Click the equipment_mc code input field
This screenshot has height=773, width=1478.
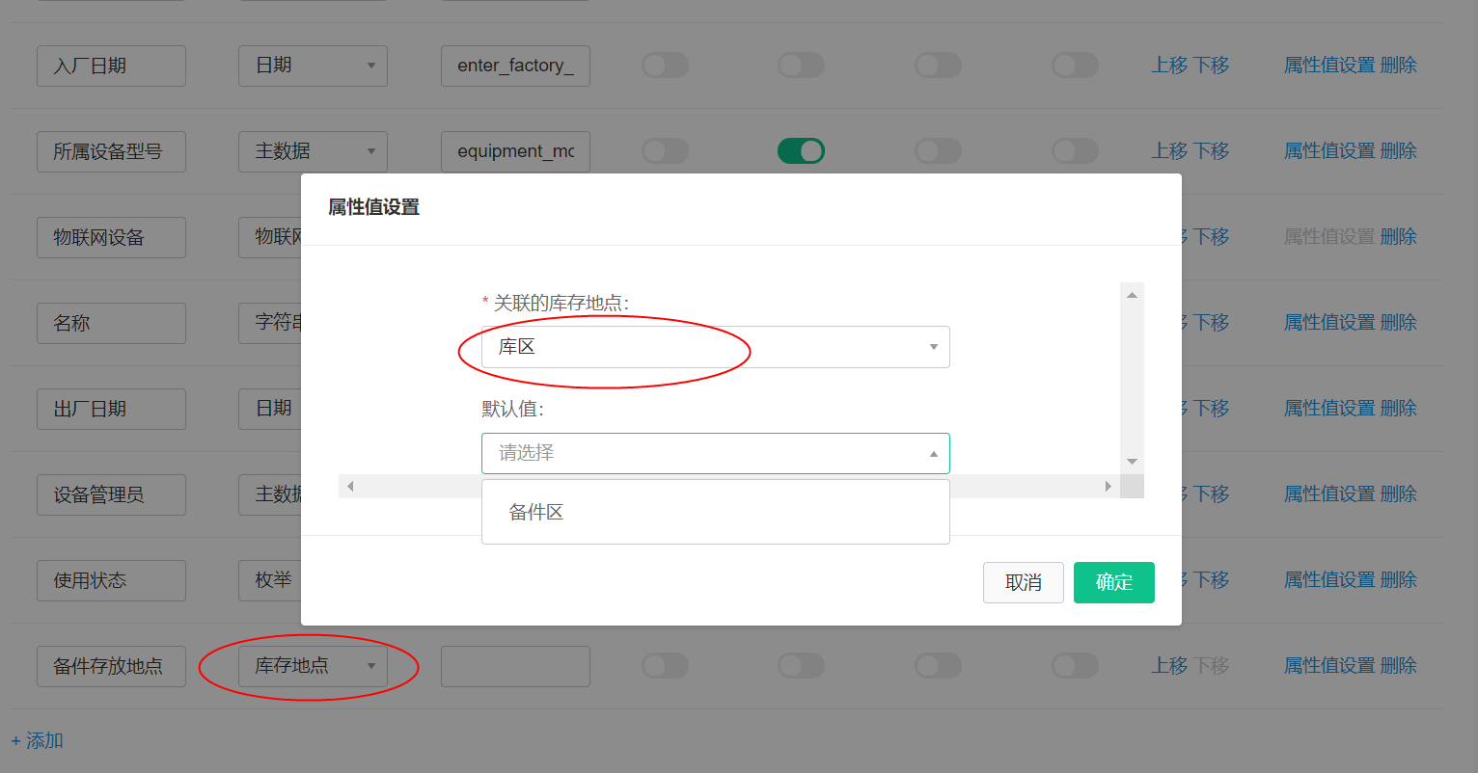tap(515, 151)
